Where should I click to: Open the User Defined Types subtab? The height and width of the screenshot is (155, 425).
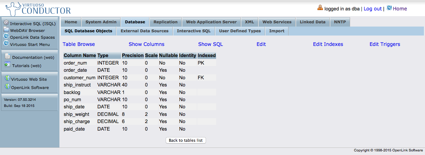[240, 31]
